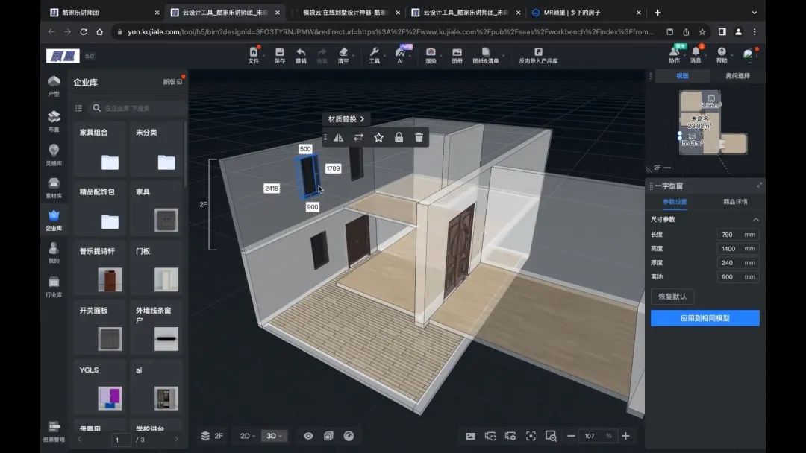The height and width of the screenshot is (453, 806).
Task: Favorite the selected window with star icon
Action: click(x=378, y=137)
